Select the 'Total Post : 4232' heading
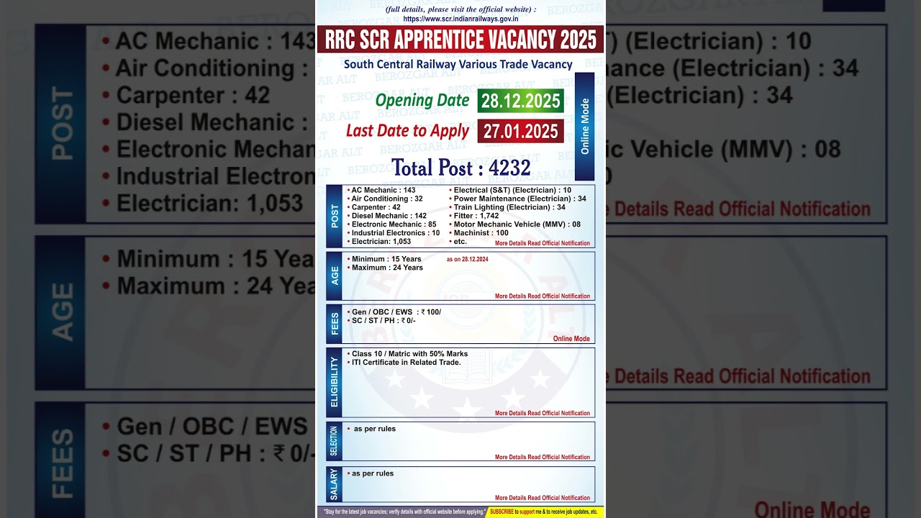The height and width of the screenshot is (518, 921). pyautogui.click(x=460, y=168)
